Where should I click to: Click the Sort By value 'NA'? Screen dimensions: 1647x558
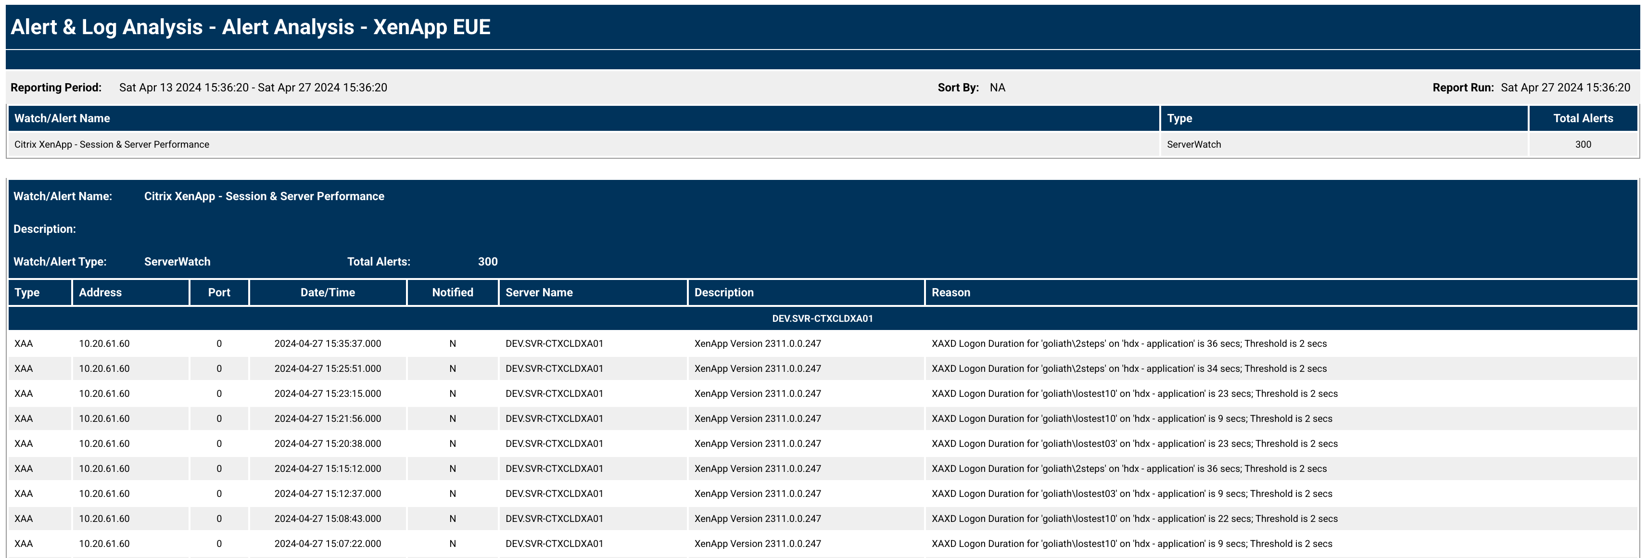998,88
